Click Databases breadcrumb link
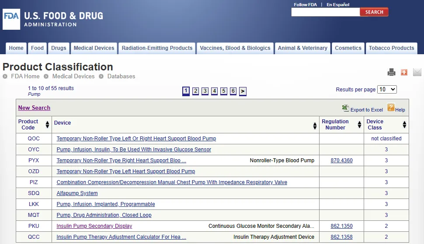This screenshot has width=424, height=244. (121, 76)
